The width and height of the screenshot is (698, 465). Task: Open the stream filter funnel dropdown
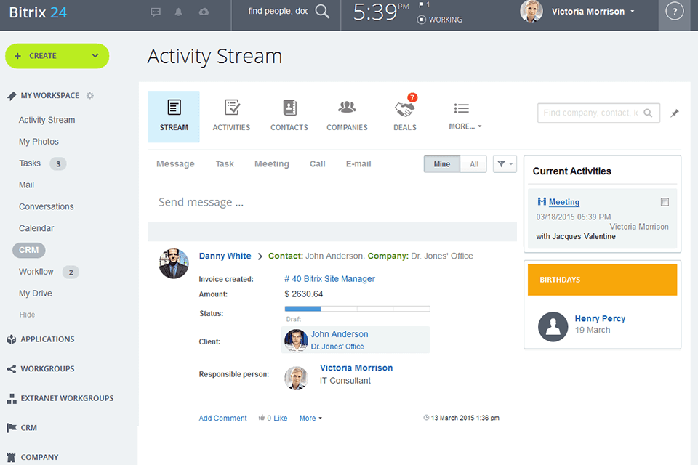point(505,164)
